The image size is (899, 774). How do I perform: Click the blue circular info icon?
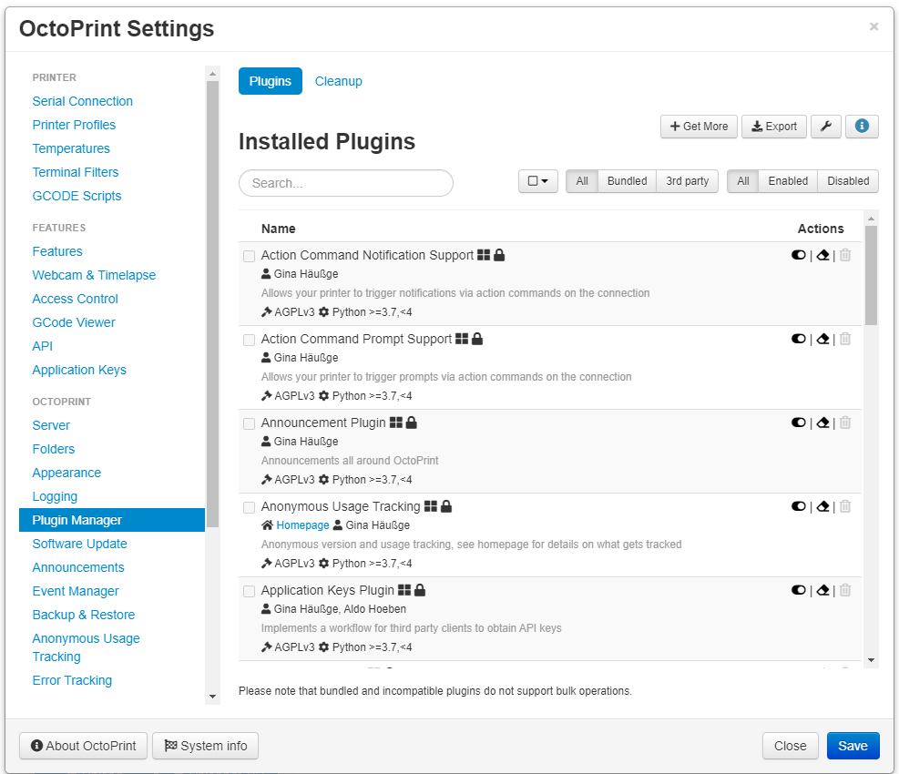862,127
